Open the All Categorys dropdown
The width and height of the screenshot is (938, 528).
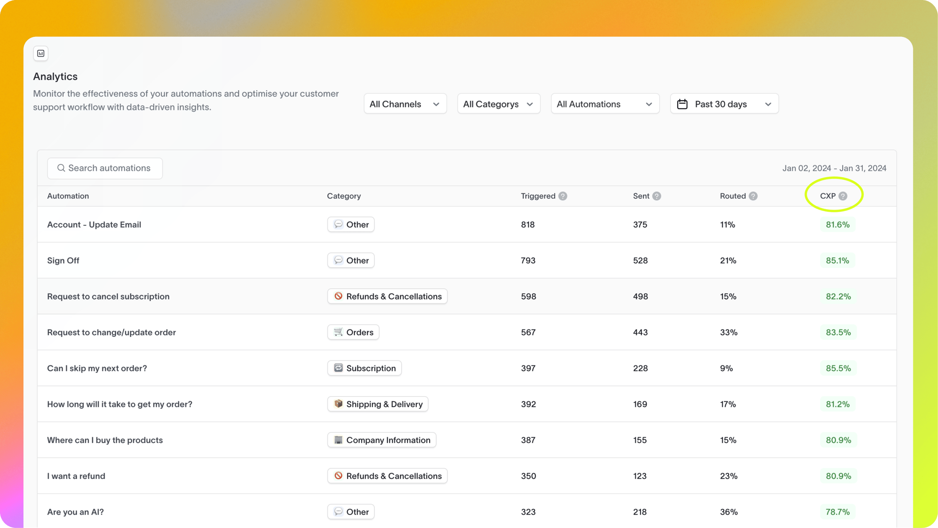pyautogui.click(x=499, y=104)
